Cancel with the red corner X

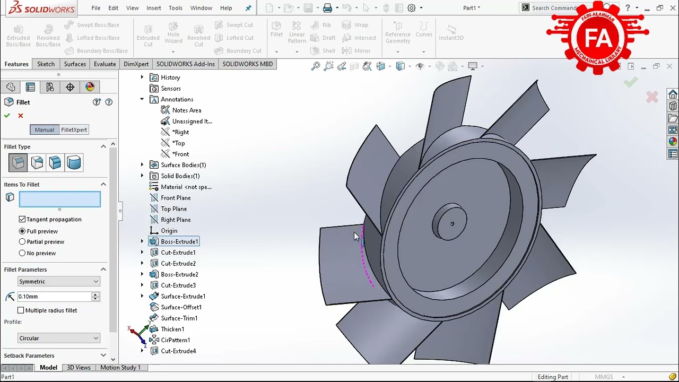pyautogui.click(x=652, y=97)
